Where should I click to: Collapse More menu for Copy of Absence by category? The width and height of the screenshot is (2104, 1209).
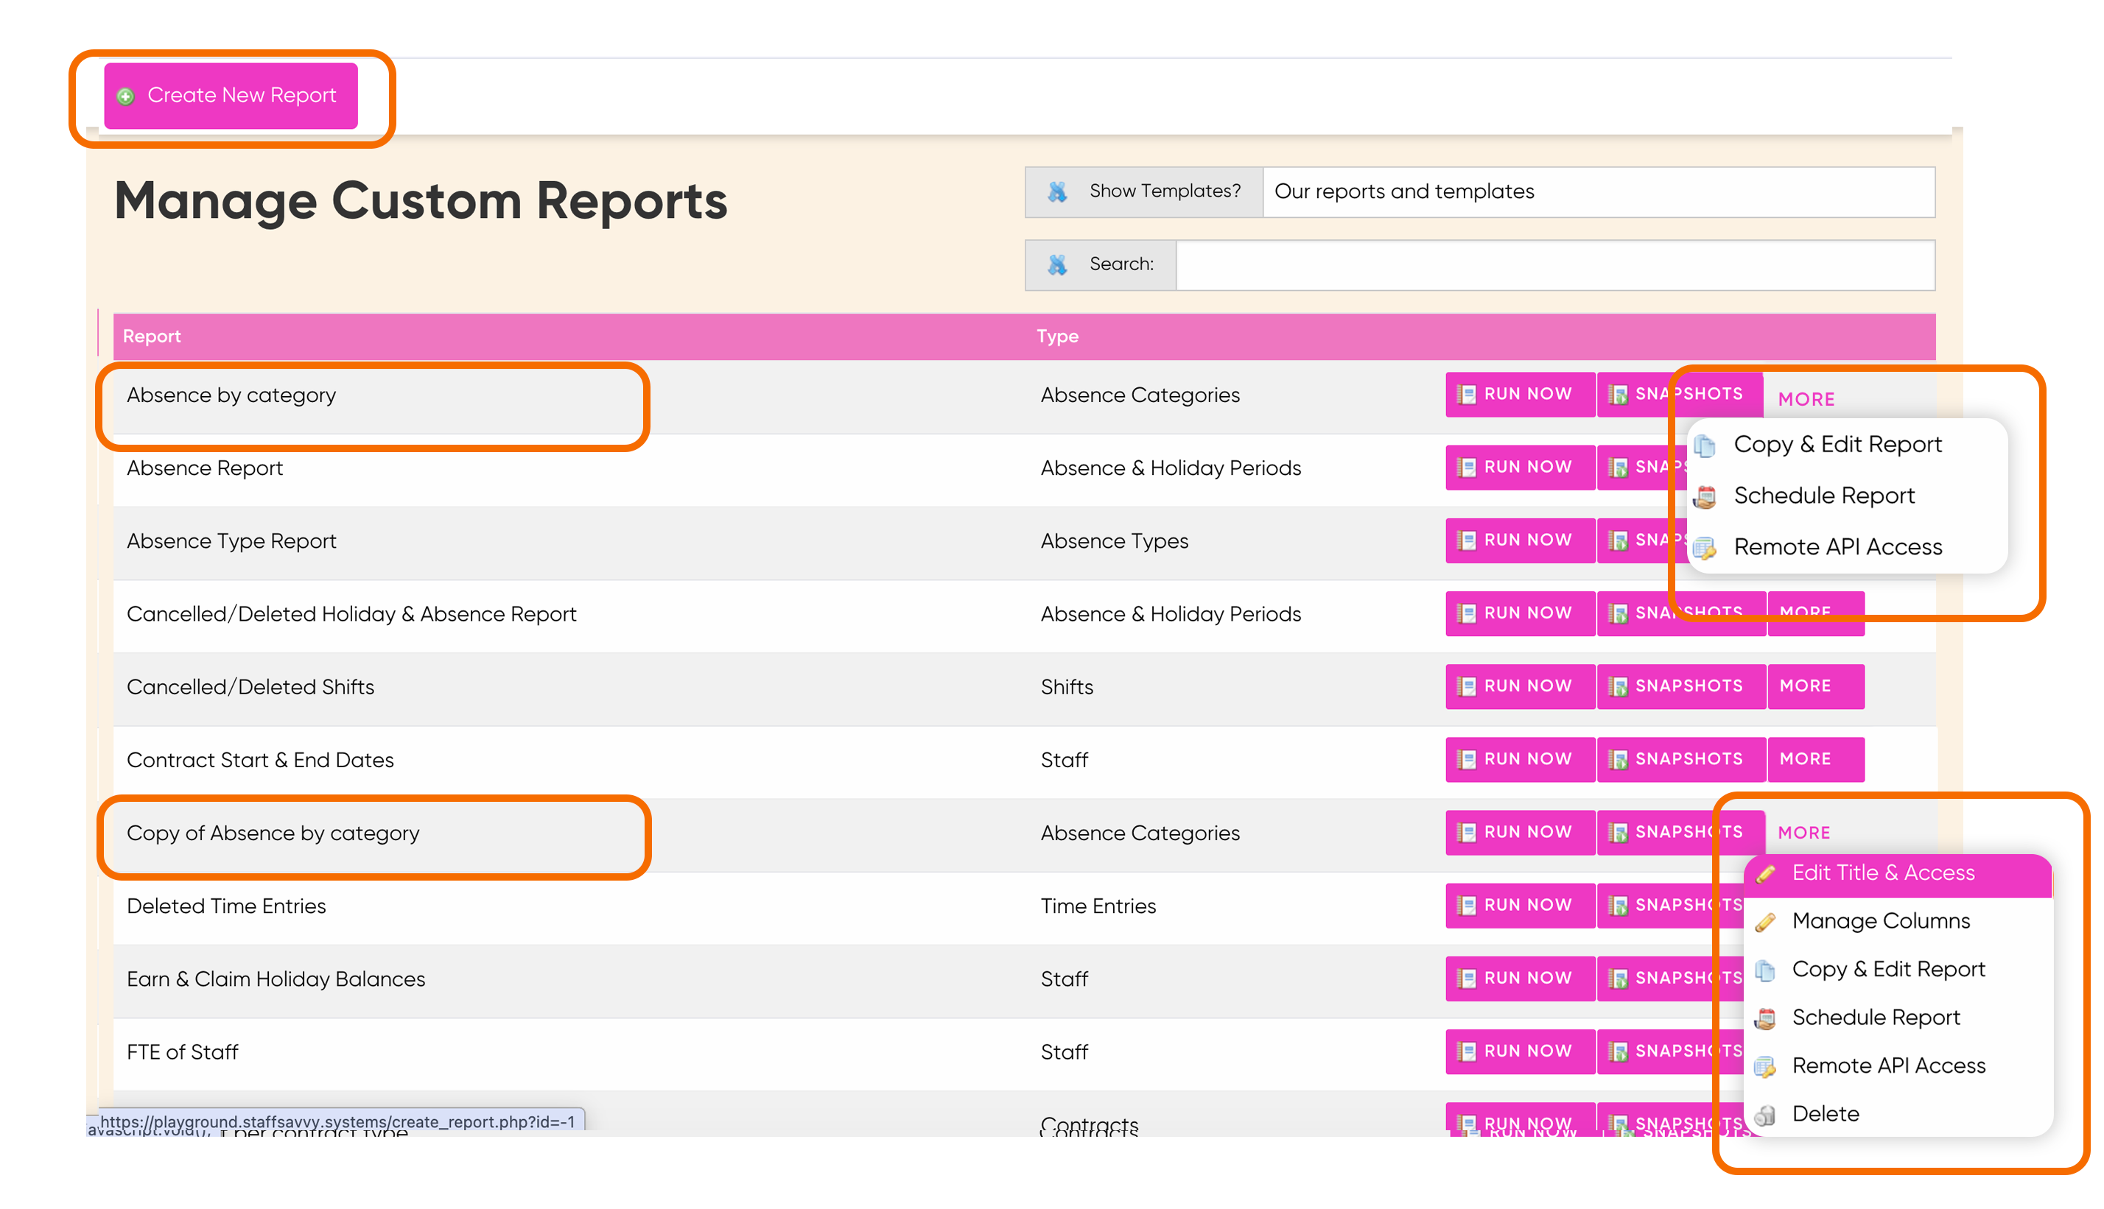1803,833
